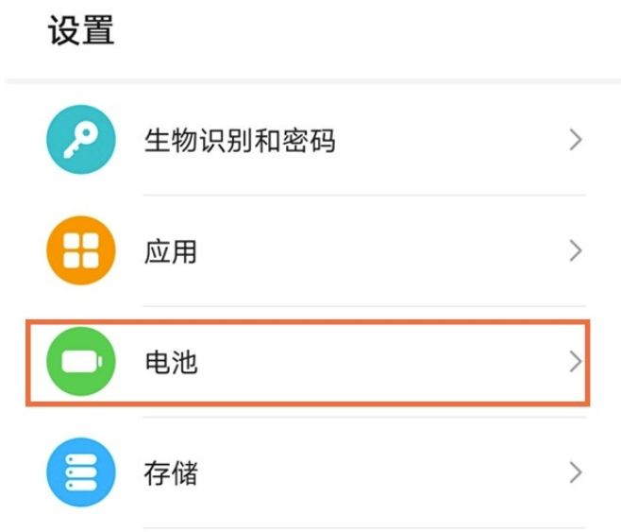Click blank space between 存储 label and arrow
The image size is (621, 532).
(378, 472)
